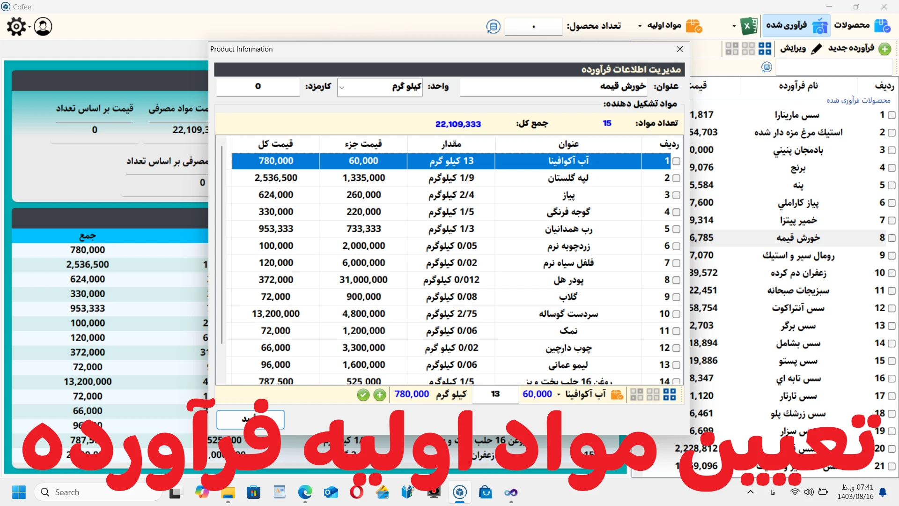Click the quantity field showing 13 in bottom bar
The width and height of the screenshot is (899, 506).
495,394
